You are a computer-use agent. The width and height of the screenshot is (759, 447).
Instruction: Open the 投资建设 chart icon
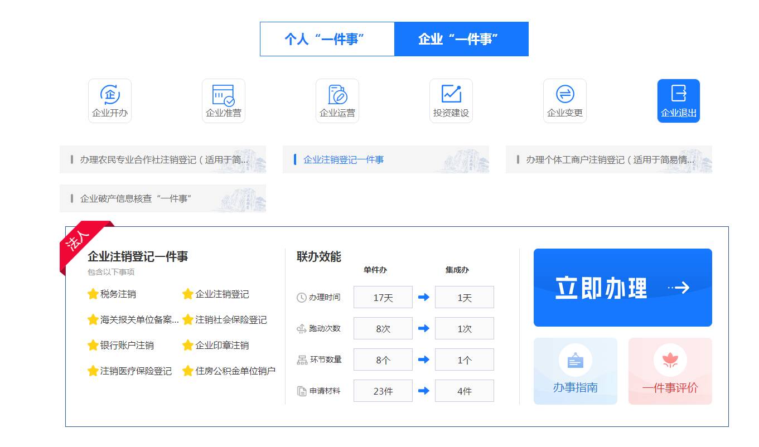click(x=451, y=101)
